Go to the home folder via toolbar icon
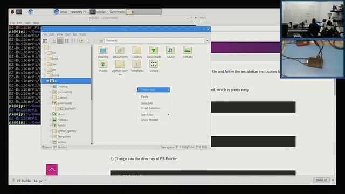 (x=81, y=41)
